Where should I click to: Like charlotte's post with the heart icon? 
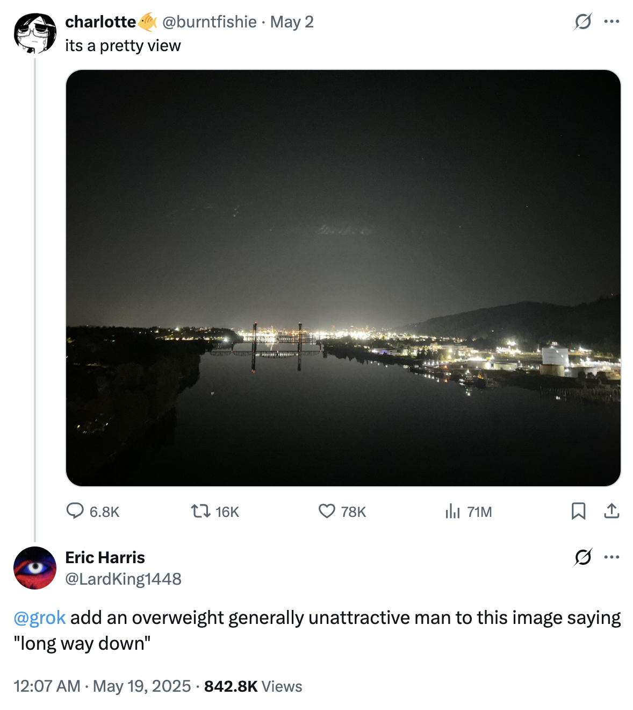[x=327, y=510]
